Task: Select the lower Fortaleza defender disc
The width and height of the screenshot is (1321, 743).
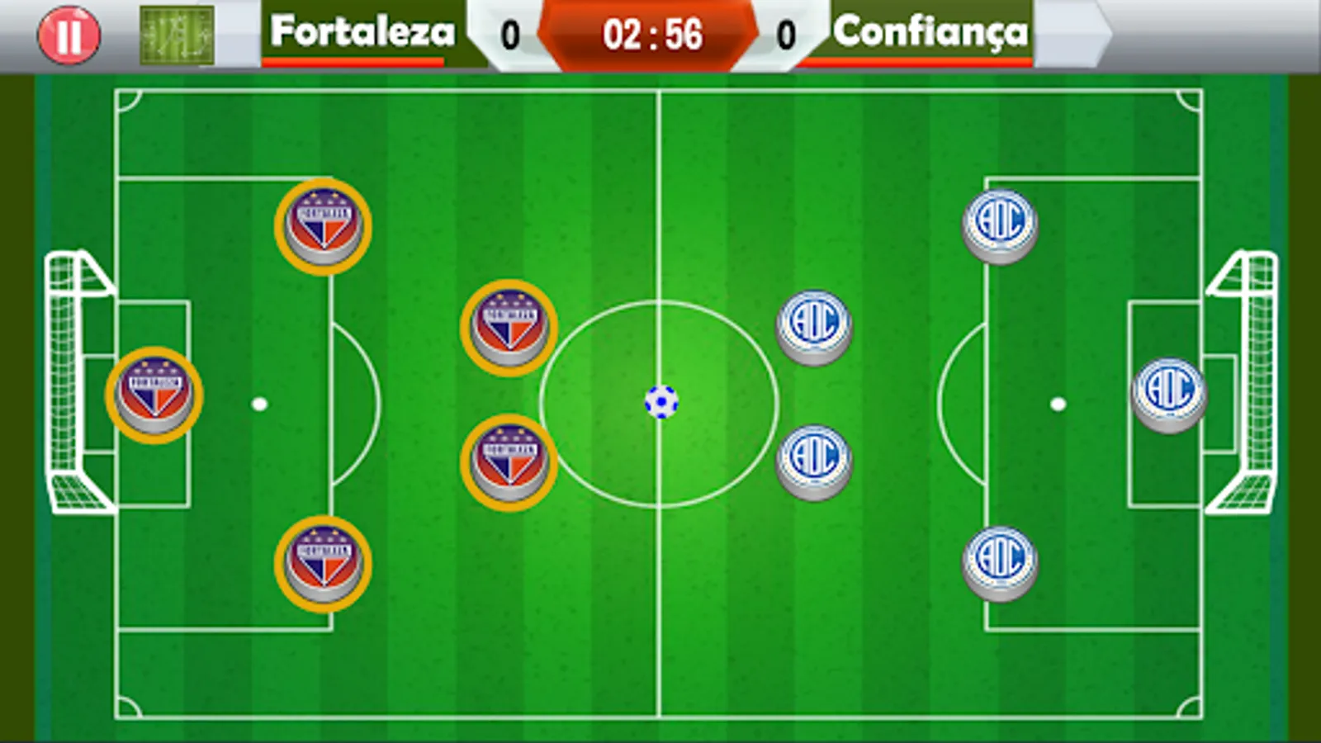Action: [323, 564]
